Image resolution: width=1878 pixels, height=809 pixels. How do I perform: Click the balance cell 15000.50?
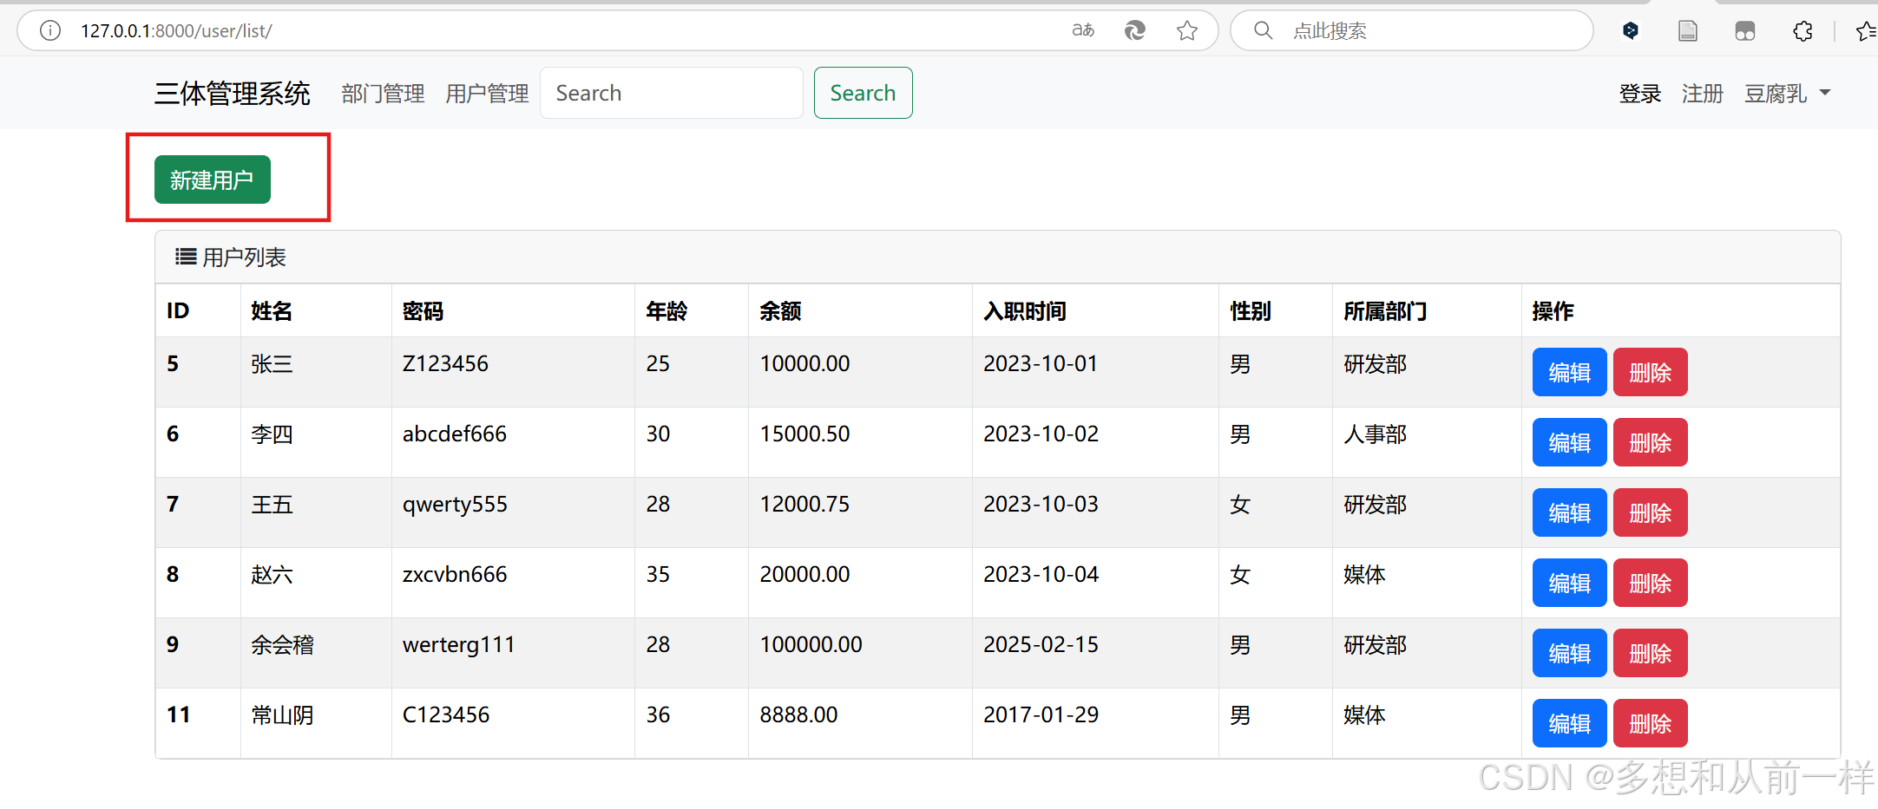point(804,434)
